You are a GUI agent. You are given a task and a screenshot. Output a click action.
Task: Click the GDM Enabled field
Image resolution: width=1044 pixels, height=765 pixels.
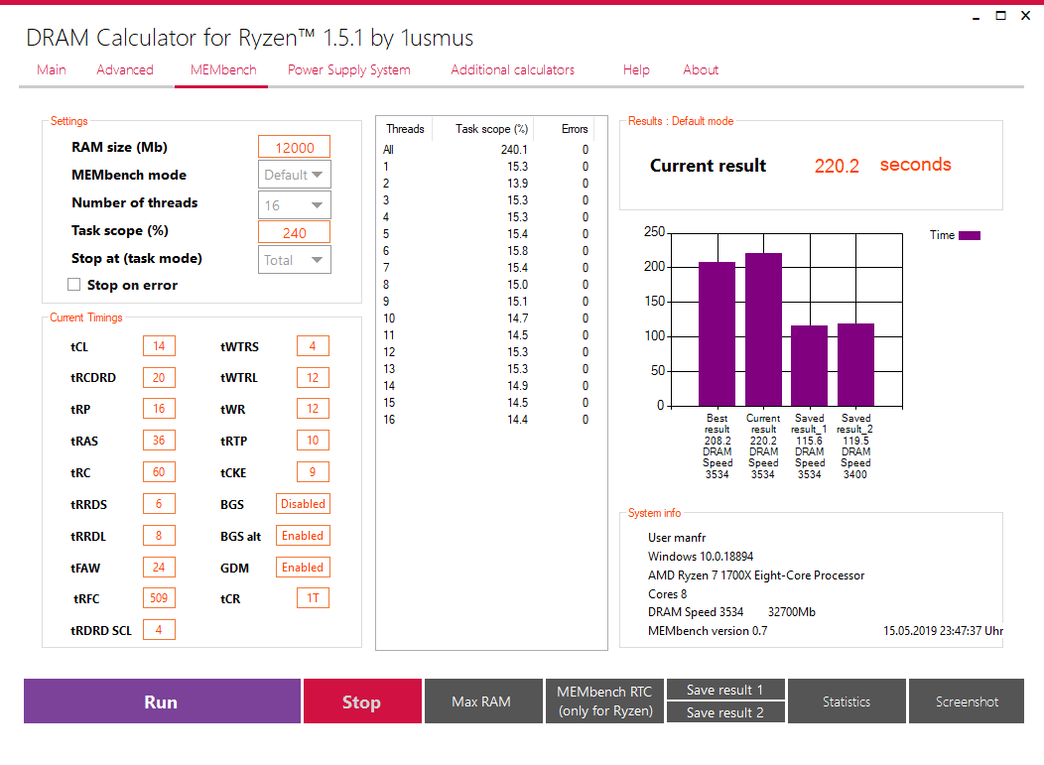click(303, 568)
